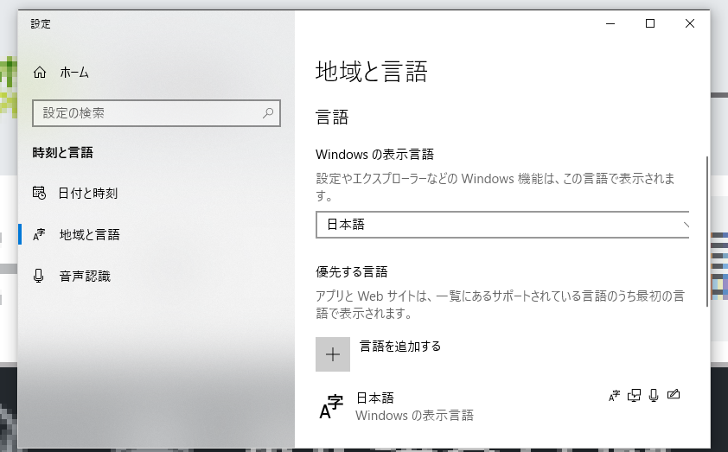Click the display language feature icon on 日本語 row
728x452 pixels.
[x=614, y=395]
